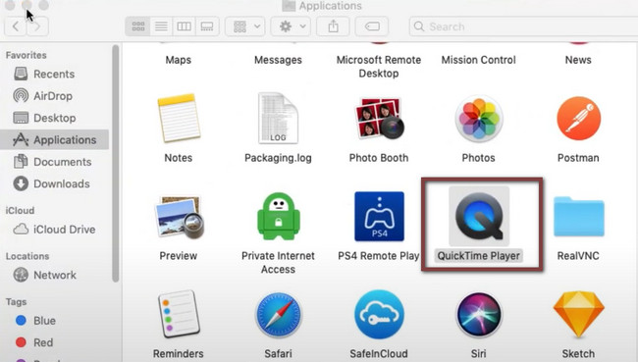Select the Packaging.log file icon

pyautogui.click(x=278, y=119)
